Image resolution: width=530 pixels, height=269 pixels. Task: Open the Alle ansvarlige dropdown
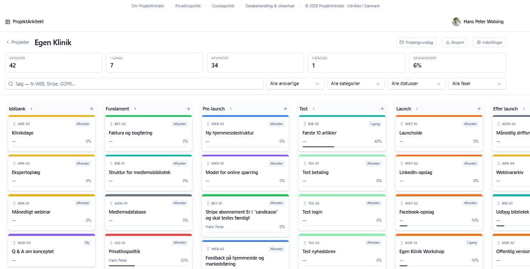point(295,83)
